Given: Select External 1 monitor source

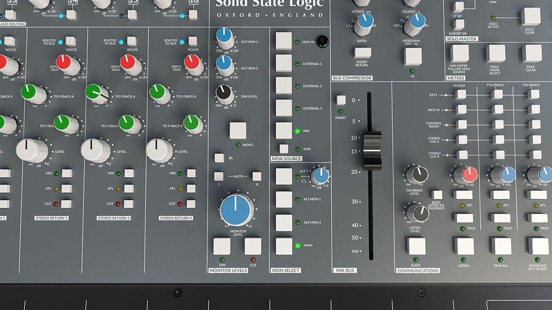Looking at the screenshot, I should coord(284,63).
